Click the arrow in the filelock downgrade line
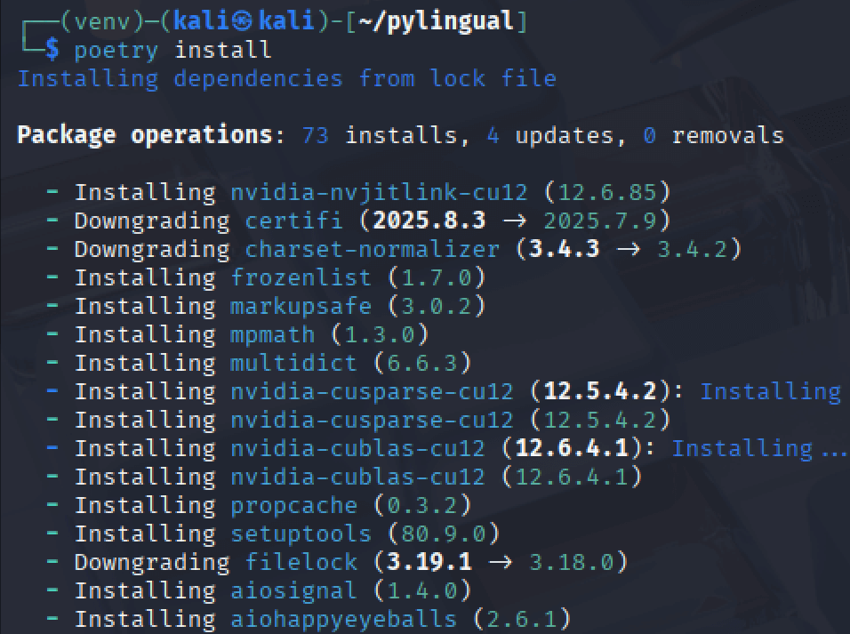The width and height of the screenshot is (850, 634). [x=500, y=562]
